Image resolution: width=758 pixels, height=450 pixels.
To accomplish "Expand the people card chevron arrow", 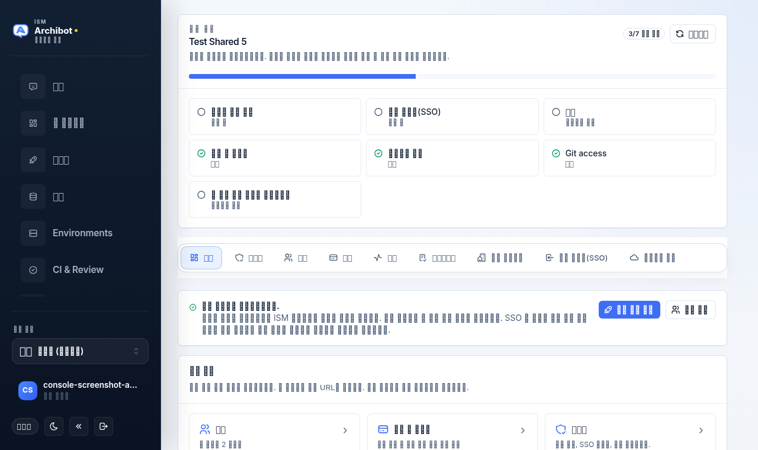I will 345,430.
